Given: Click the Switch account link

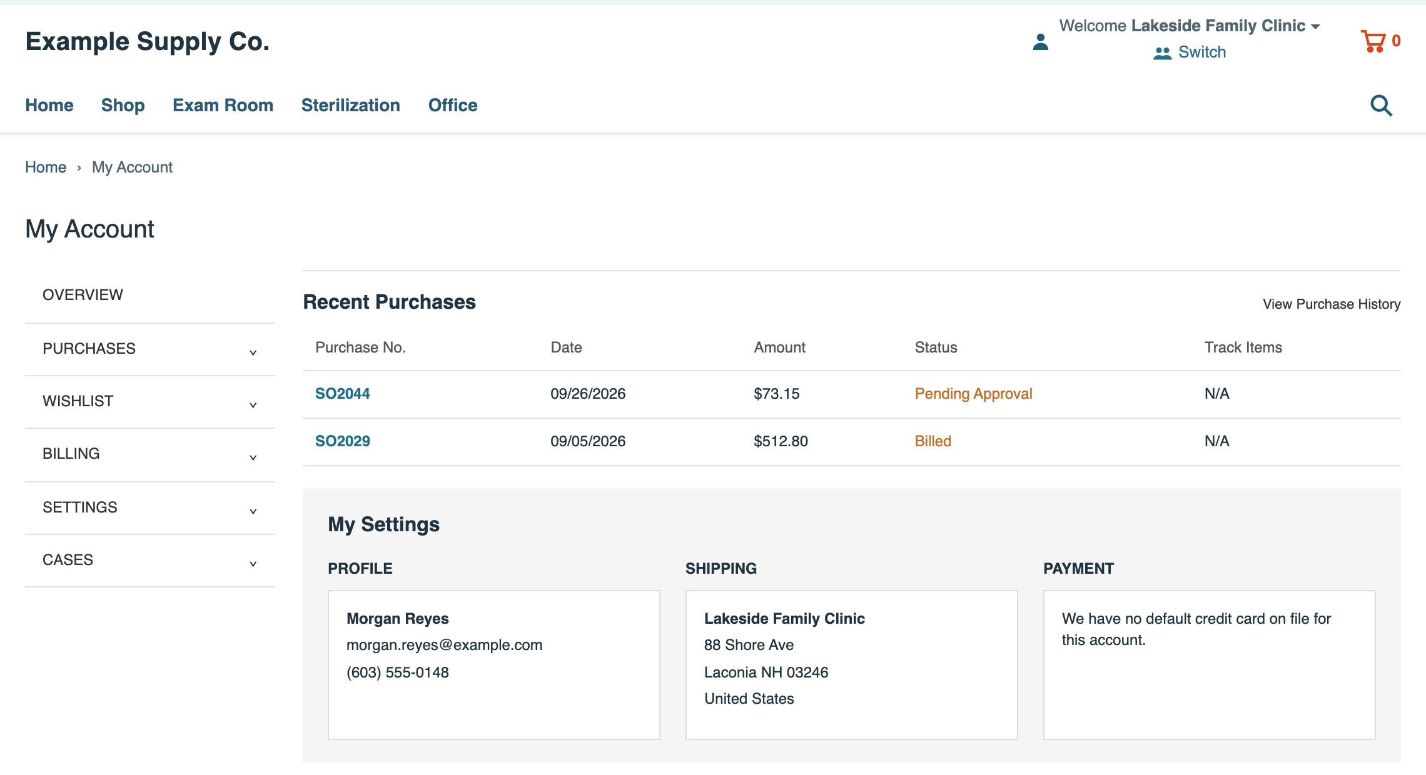Looking at the screenshot, I should coord(1202,52).
